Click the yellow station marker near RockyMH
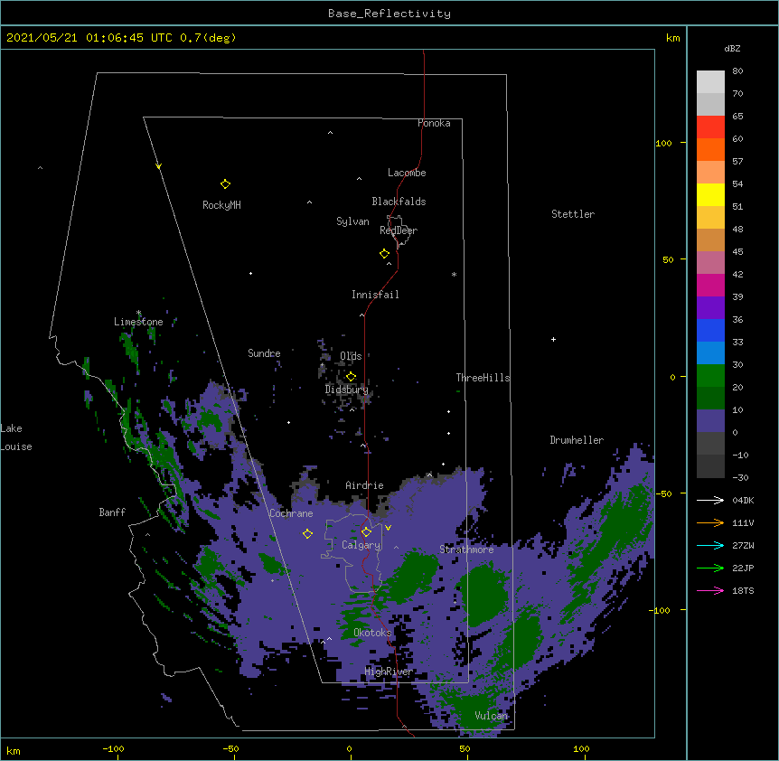Image resolution: width=779 pixels, height=761 pixels. 225,184
